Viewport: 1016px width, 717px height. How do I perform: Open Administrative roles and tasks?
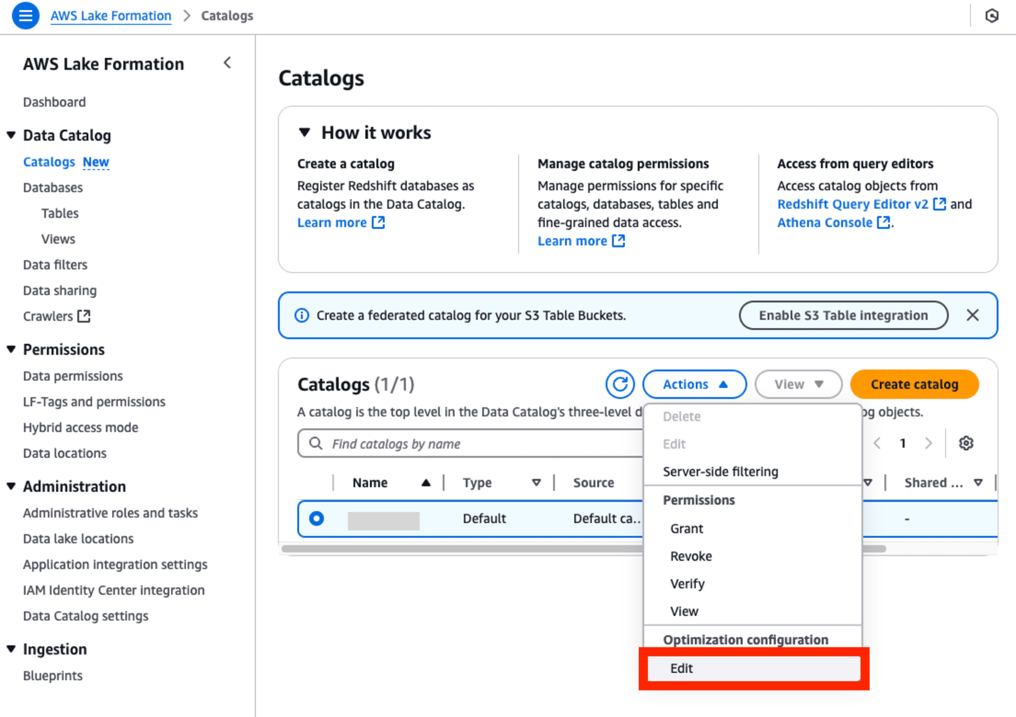tap(110, 513)
